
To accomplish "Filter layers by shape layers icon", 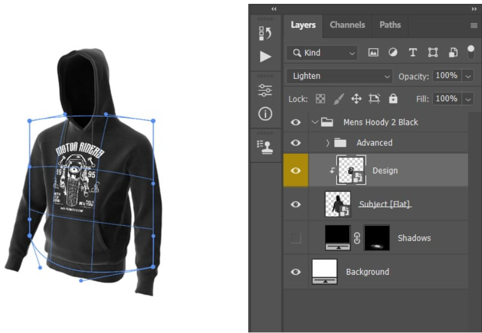I will point(433,52).
